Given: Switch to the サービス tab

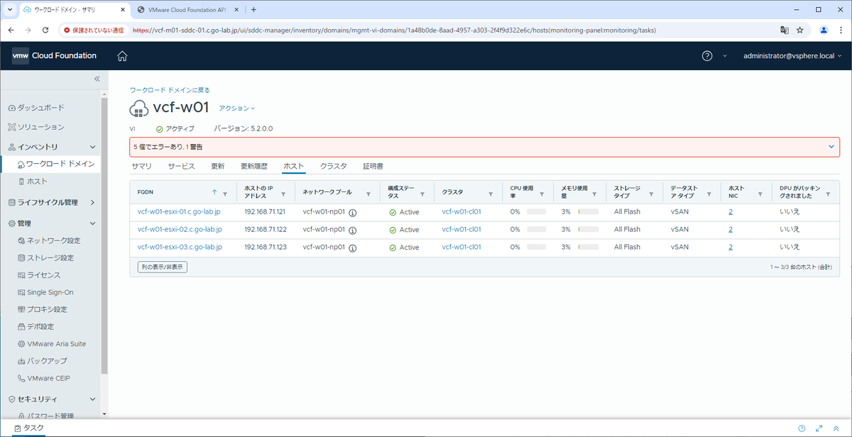Looking at the screenshot, I should pos(182,166).
